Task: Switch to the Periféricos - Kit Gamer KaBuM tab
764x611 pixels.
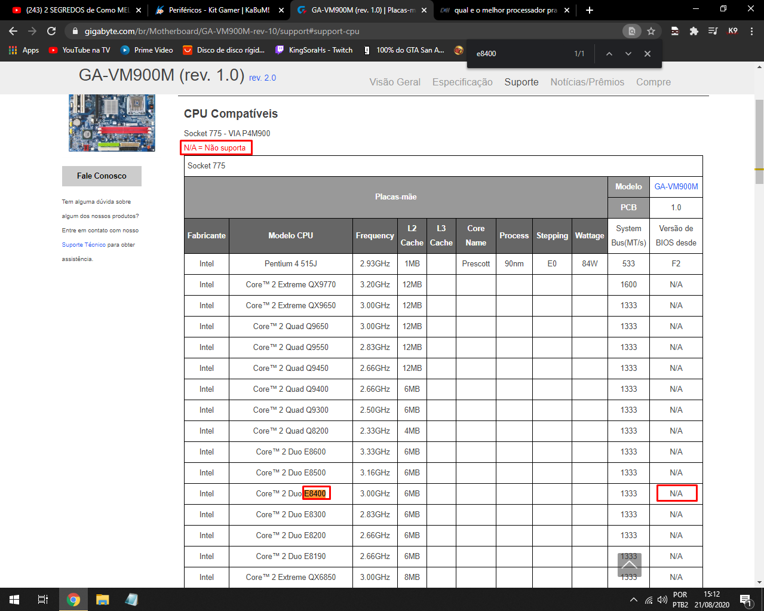Action: point(217,10)
